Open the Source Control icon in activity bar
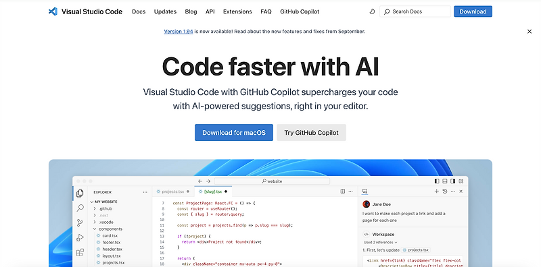 (x=80, y=222)
